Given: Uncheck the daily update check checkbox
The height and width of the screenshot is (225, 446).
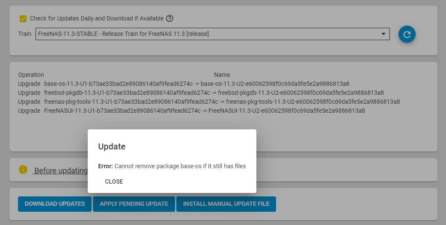Looking at the screenshot, I should pyautogui.click(x=23, y=19).
